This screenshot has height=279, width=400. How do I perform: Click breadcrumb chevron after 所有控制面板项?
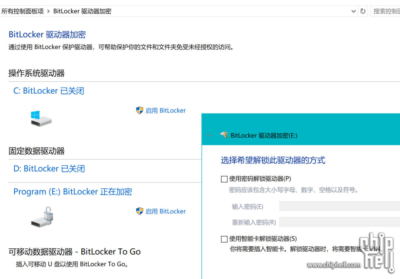[x=49, y=11]
